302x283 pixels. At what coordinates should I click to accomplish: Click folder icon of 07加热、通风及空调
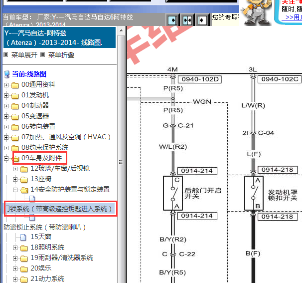tap(15, 137)
